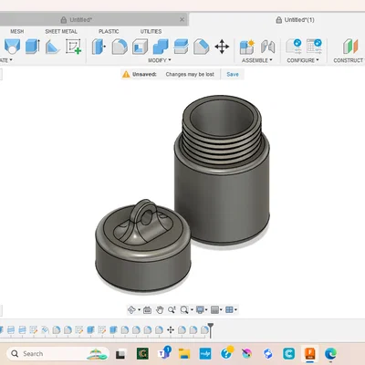Click the 'Changes may be lost' text

pos(190,74)
